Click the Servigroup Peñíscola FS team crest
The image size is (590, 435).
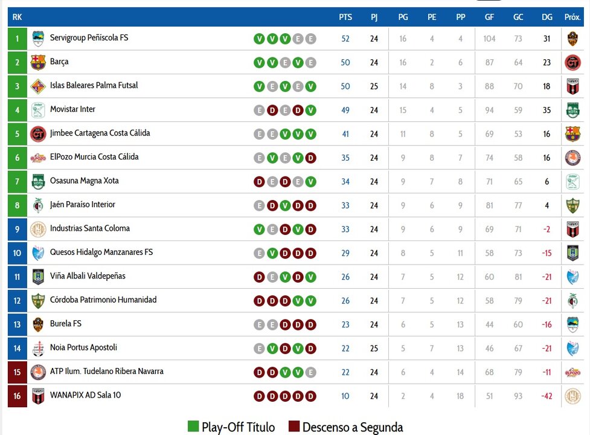tap(38, 39)
